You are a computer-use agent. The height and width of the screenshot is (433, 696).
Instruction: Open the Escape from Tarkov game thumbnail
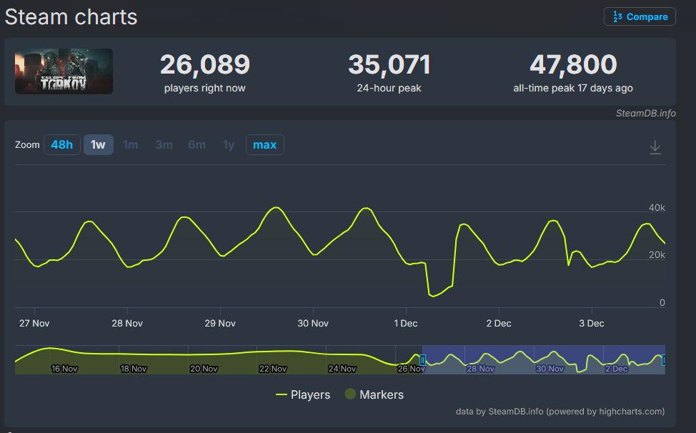64,71
